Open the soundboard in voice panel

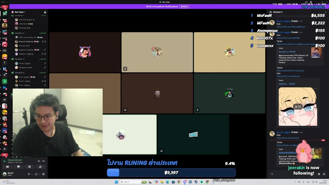pos(40,167)
